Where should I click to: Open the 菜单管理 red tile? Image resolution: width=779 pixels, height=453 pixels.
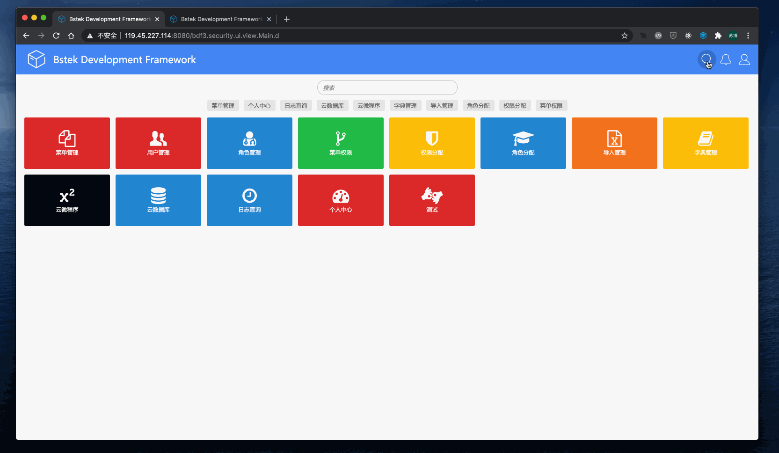pos(67,143)
